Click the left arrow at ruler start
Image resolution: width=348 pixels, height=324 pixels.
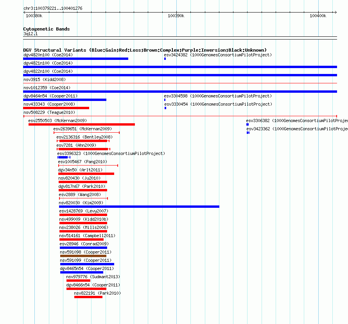[24, 13]
